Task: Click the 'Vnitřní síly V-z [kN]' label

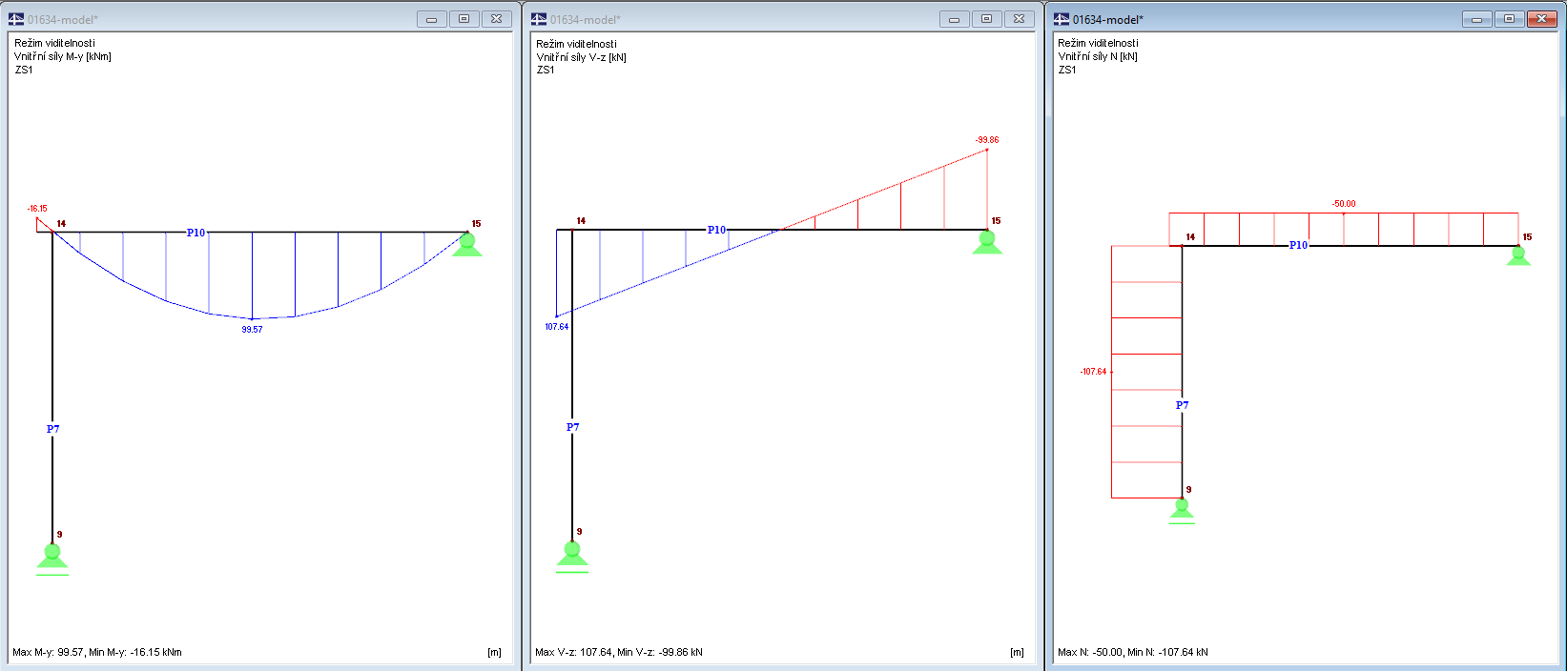Action: (581, 57)
